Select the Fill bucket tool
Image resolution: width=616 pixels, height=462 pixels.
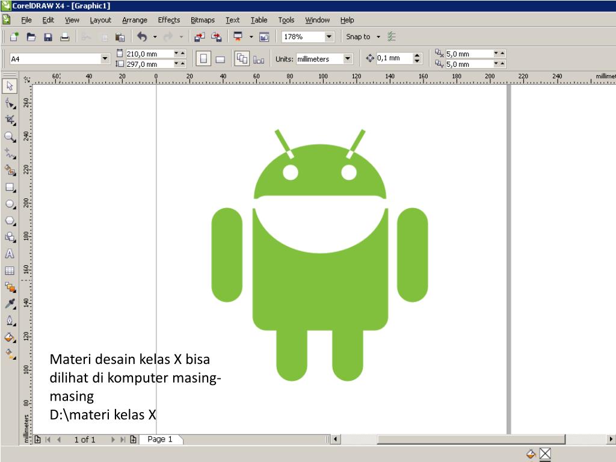click(x=10, y=337)
